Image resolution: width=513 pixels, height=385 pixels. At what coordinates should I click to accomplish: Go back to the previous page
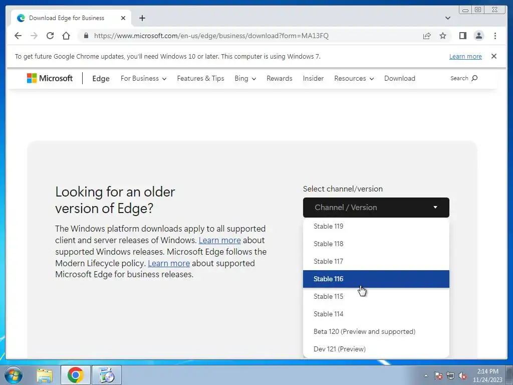pos(18,36)
